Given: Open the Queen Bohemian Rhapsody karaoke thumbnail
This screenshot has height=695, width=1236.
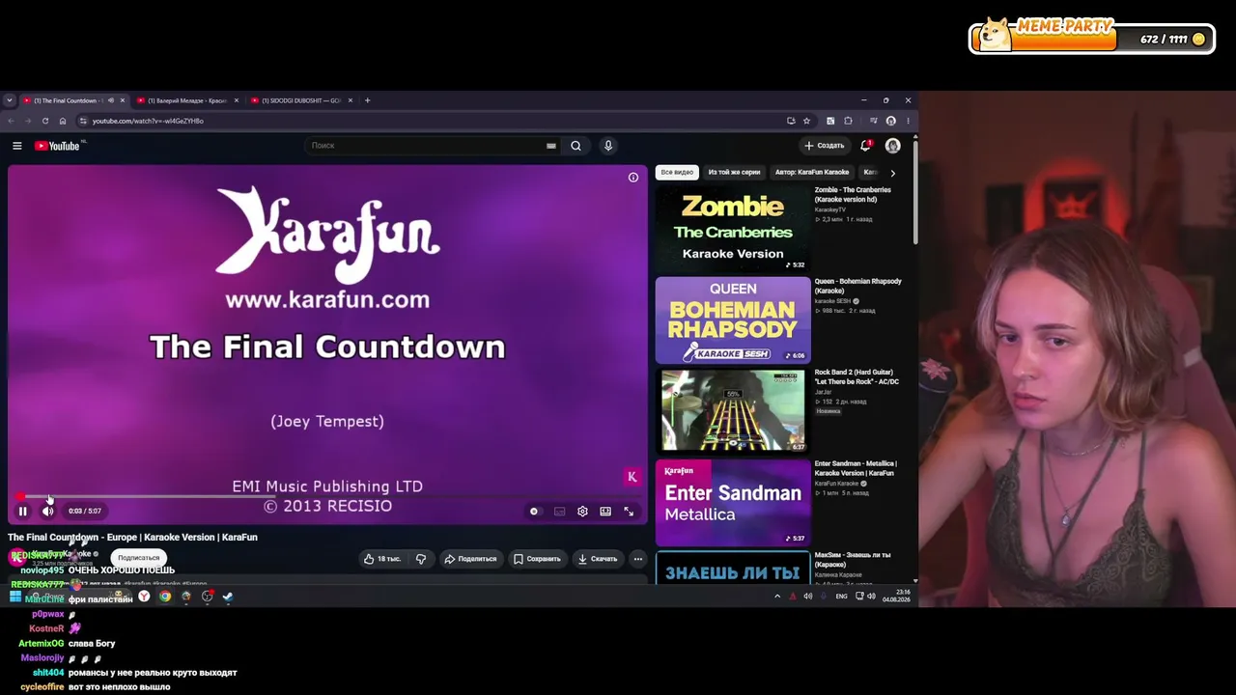Looking at the screenshot, I should tap(733, 320).
